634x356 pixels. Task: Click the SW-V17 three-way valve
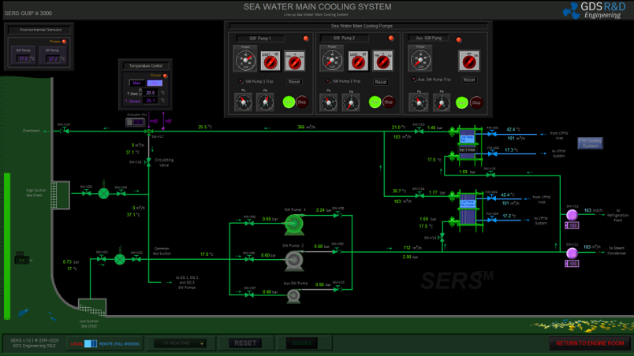[x=149, y=132]
